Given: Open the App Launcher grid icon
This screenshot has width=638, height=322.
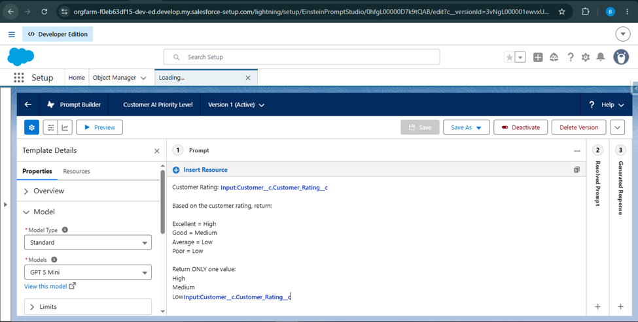Looking at the screenshot, I should click(19, 78).
